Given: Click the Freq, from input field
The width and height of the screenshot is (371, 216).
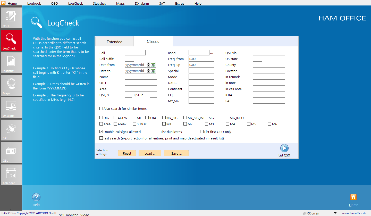Looking at the screenshot, I should [x=201, y=59].
